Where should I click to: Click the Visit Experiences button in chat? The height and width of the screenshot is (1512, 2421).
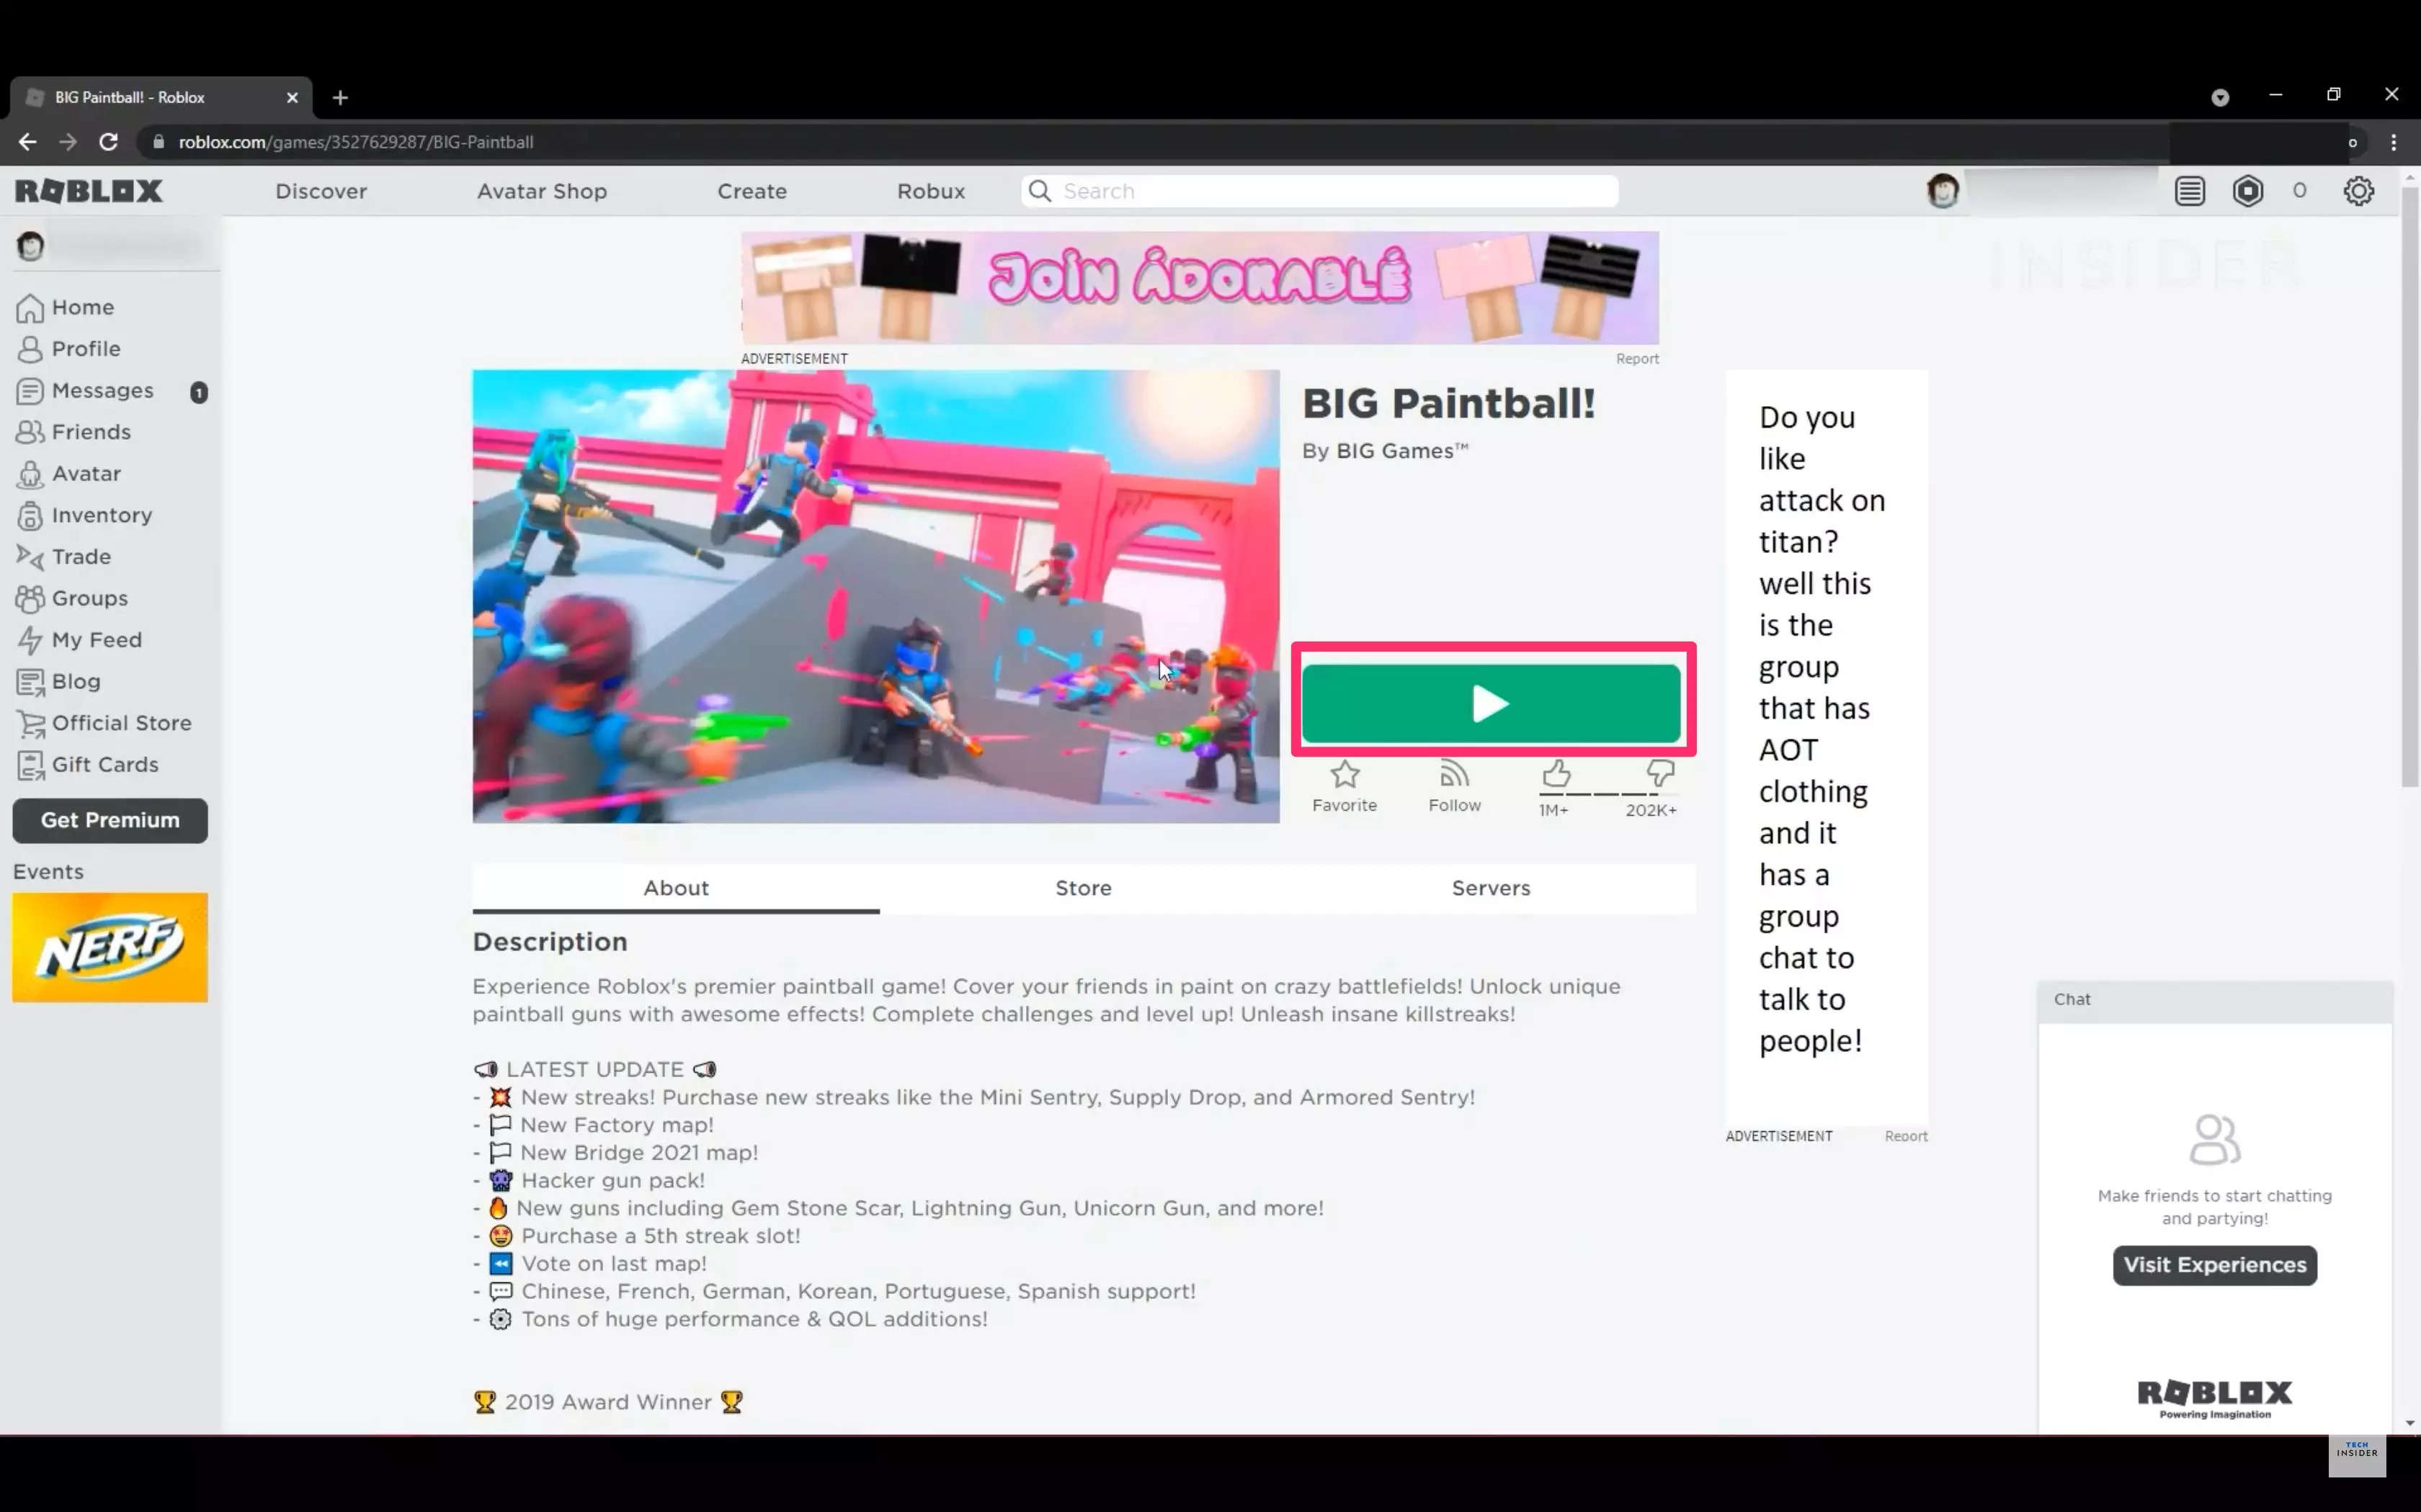tap(2213, 1263)
